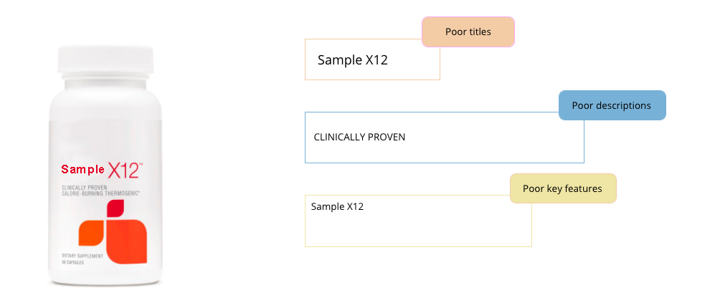Viewport: 715px width, 303px height.
Task: Click Clinically Proven text on bottle label
Action: click(81, 187)
